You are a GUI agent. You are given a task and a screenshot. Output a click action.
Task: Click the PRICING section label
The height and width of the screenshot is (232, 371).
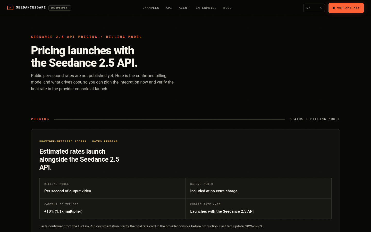coord(40,119)
